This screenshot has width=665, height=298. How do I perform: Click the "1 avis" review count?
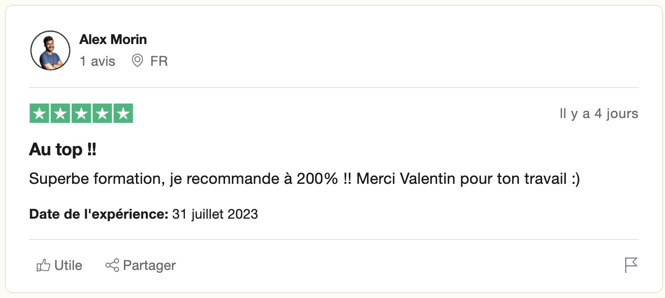point(97,61)
